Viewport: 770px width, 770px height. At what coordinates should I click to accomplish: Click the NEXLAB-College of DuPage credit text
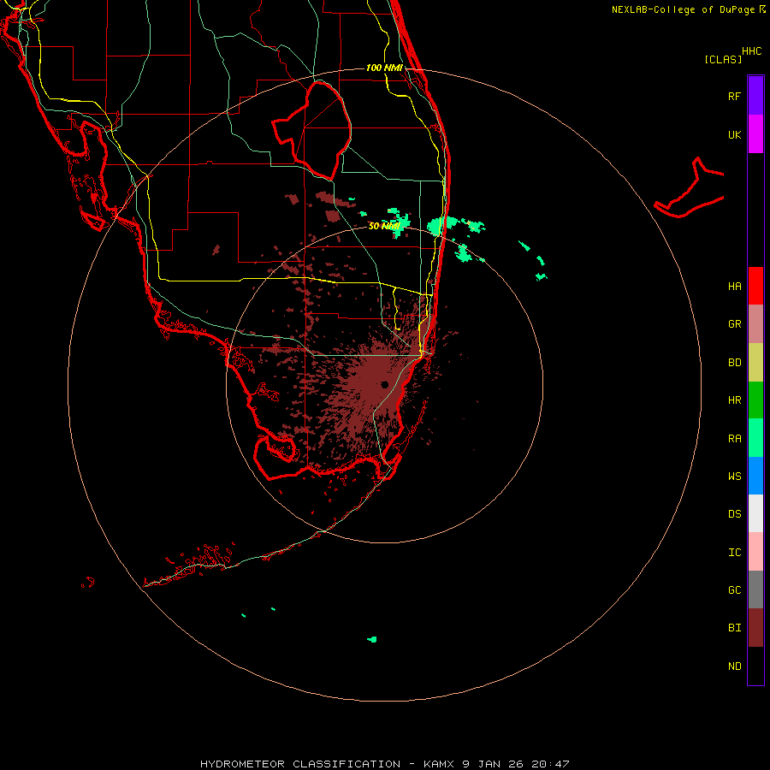coord(683,9)
